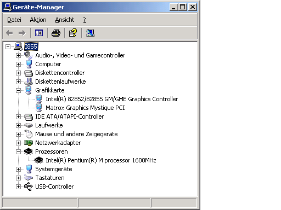The height and width of the screenshot is (210, 281).
Task: Click the Mäuse und andere Zeigegeräte mouse icon
Action: point(29,134)
